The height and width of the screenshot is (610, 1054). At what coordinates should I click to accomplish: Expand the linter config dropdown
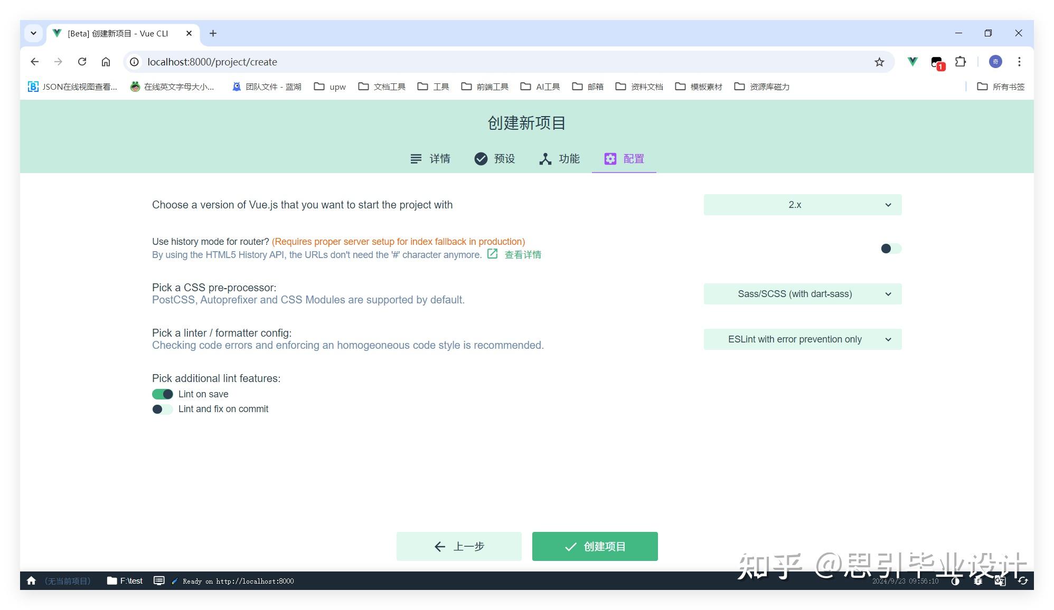(x=802, y=339)
